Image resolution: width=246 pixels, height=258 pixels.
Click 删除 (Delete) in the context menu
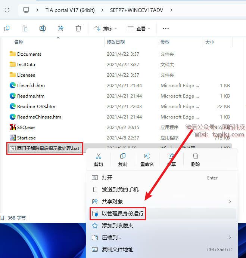coord(196,160)
